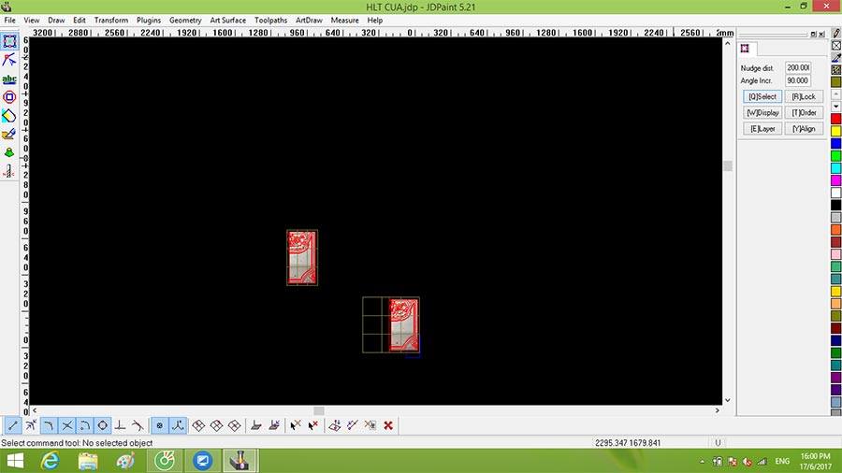This screenshot has width=842, height=473.
Task: Open the Plugins menu
Action: 149,20
